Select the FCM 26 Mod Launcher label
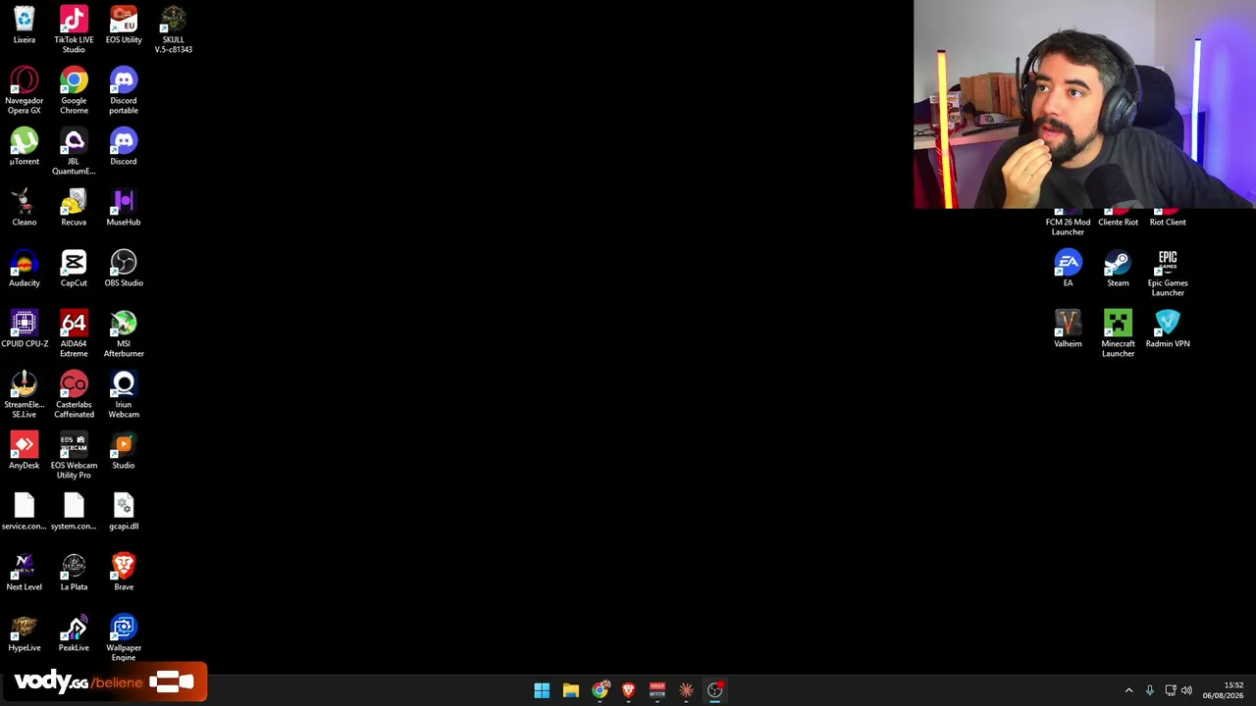This screenshot has height=706, width=1256. [1068, 227]
